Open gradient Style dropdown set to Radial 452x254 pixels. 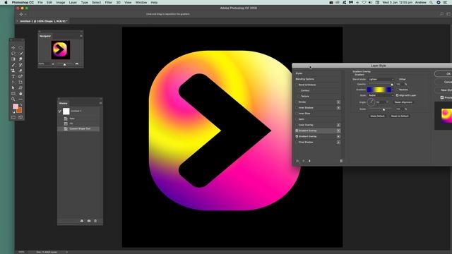[x=381, y=95]
